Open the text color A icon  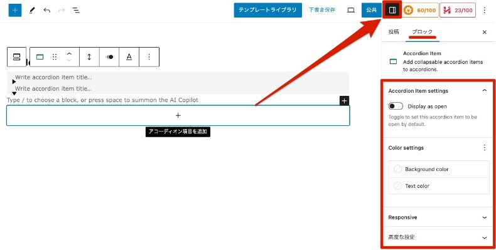tap(129, 57)
